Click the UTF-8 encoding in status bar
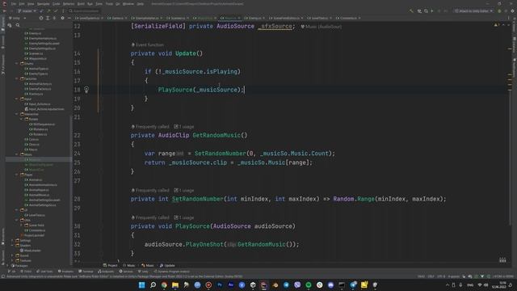The image size is (517, 291). [x=441, y=276]
